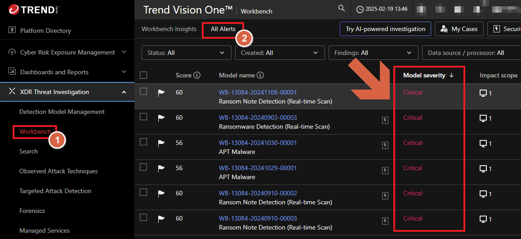521x239 pixels.
Task: Select the checkbox for WB-13084-20240910-00003 row
Action: click(143, 217)
